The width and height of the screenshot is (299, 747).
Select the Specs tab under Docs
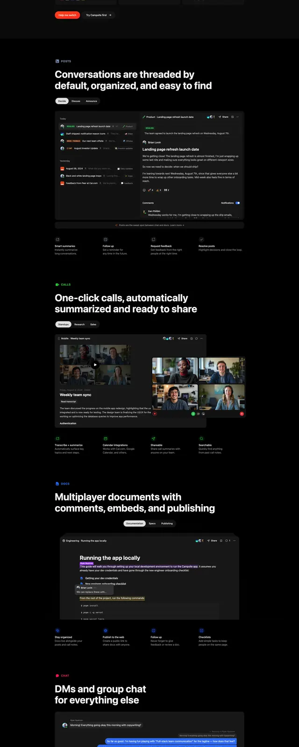(x=152, y=523)
